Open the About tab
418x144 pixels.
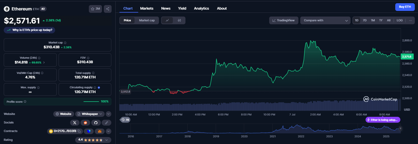pyautogui.click(x=222, y=8)
